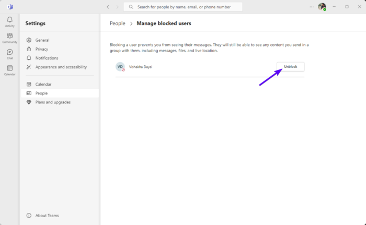Screen dimensions: 366x225
Task: Open Appearance and accessibility settings
Action: (61, 67)
